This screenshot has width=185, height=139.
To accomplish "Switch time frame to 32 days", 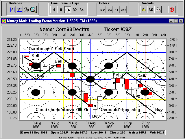I will [75, 10].
